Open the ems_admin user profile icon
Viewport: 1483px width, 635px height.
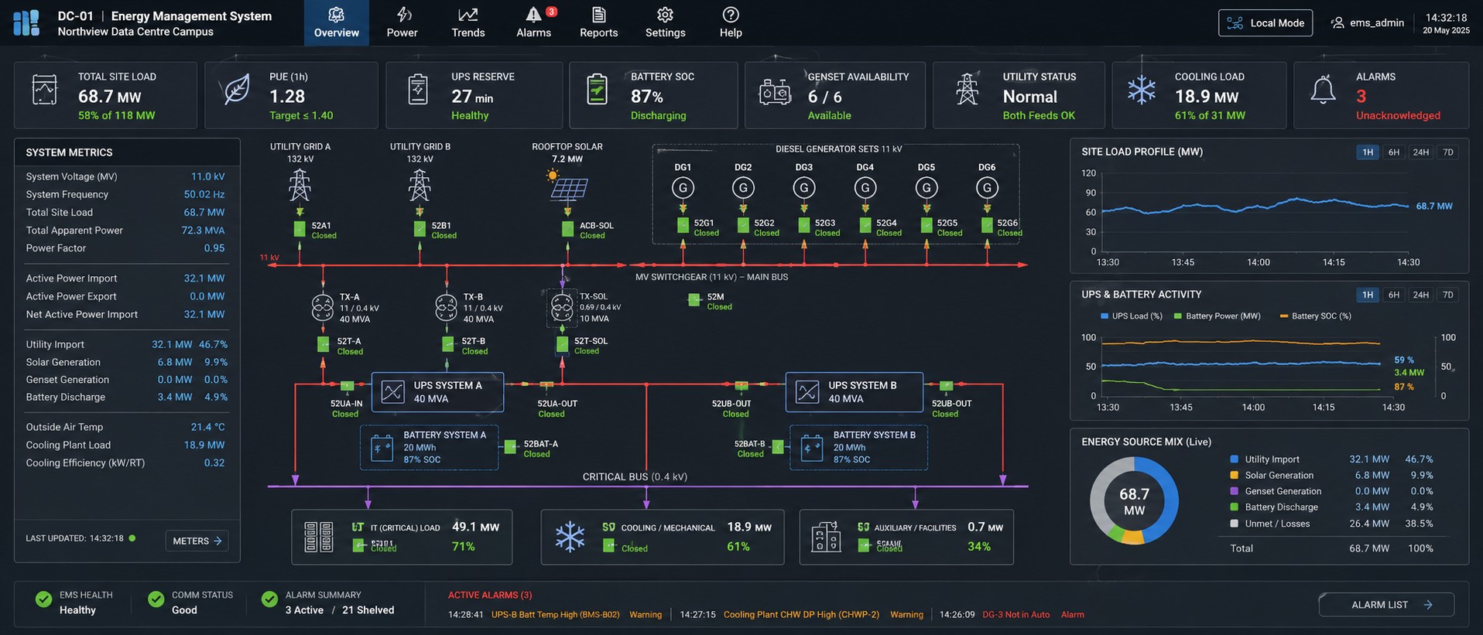1337,23
